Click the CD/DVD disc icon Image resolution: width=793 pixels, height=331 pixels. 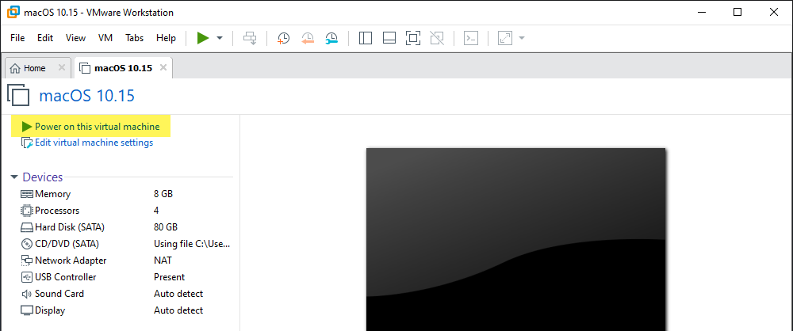point(27,244)
